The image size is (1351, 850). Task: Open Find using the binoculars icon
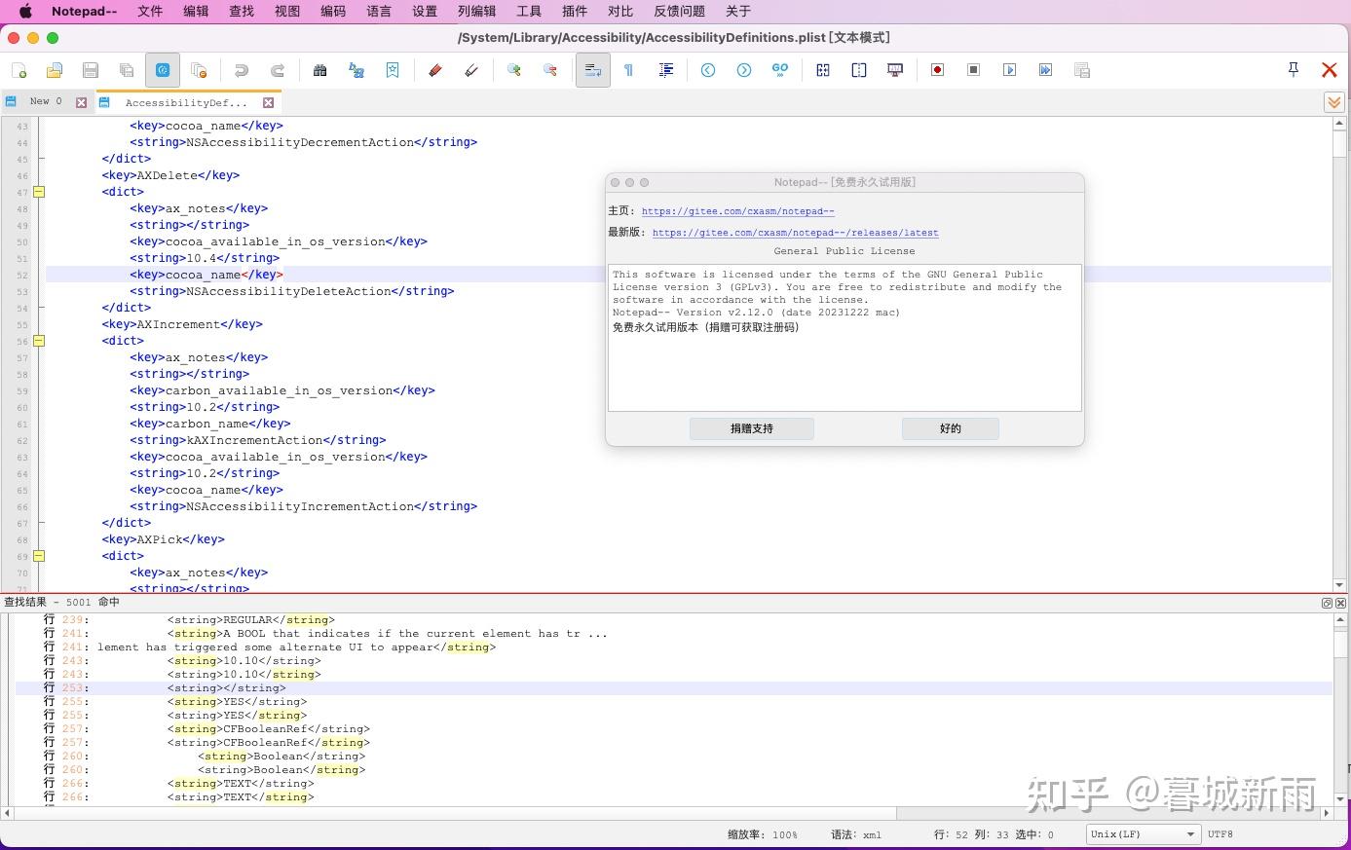[x=321, y=69]
